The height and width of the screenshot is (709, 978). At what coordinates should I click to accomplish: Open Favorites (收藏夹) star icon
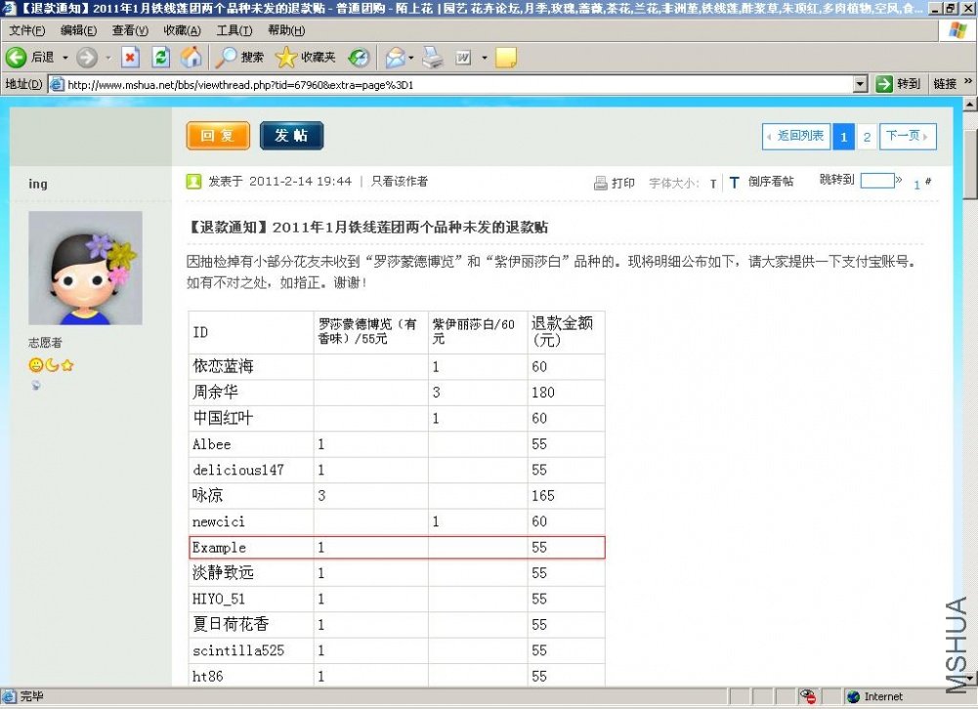click(285, 58)
